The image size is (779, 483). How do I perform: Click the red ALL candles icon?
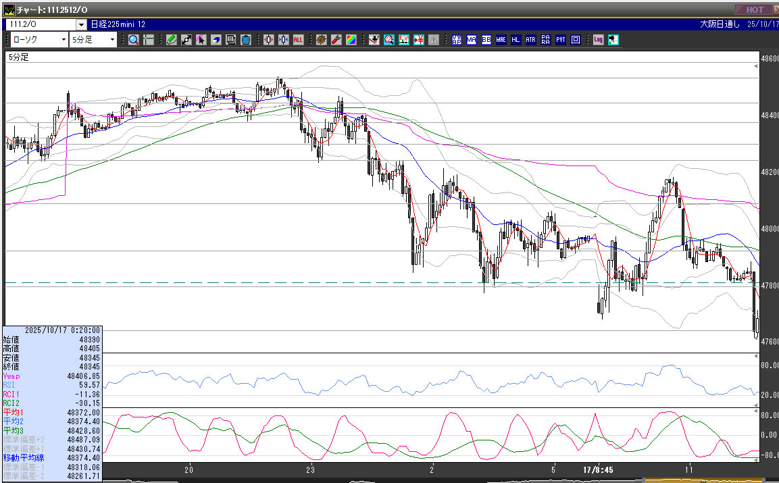click(298, 40)
